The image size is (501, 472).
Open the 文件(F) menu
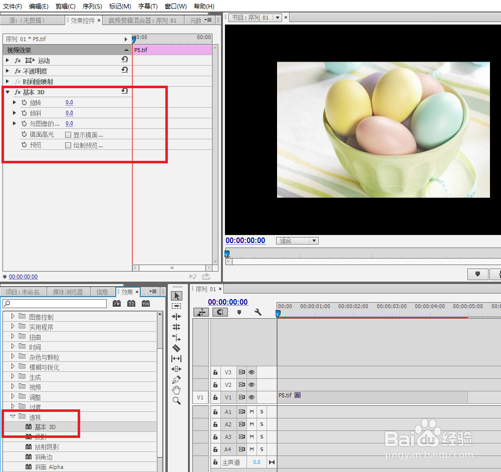tap(13, 7)
